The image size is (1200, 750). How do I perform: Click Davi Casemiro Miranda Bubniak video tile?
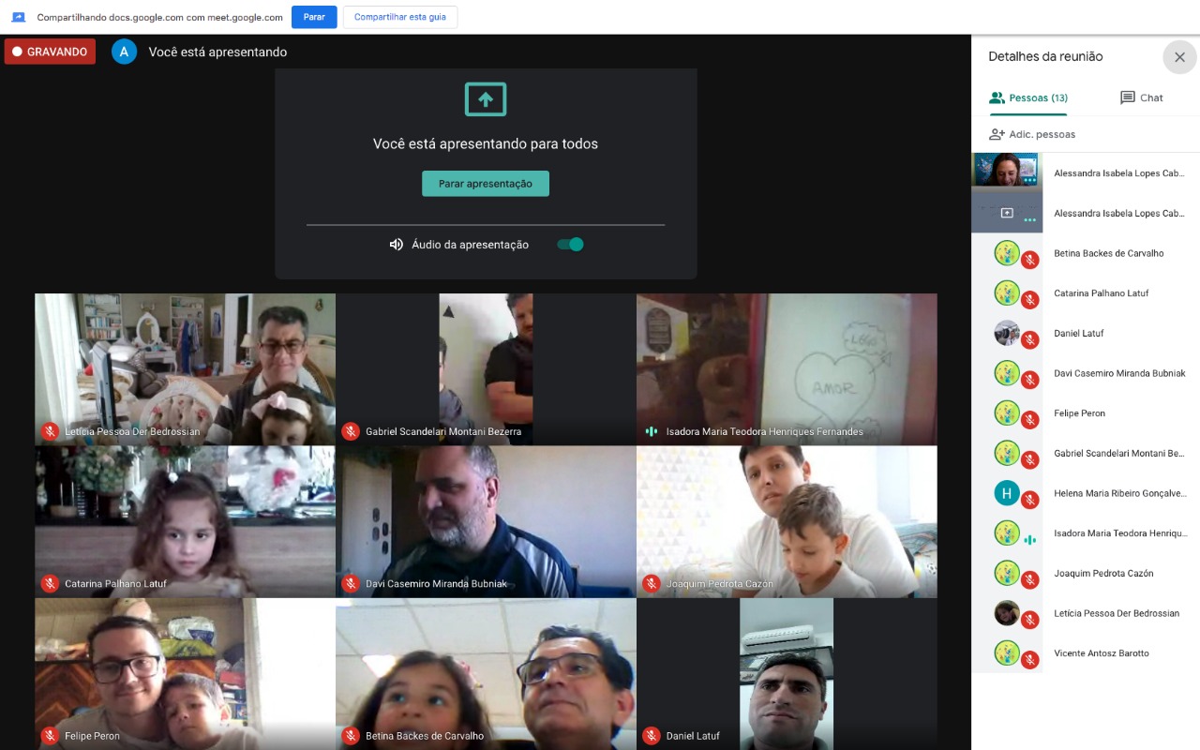pyautogui.click(x=486, y=521)
